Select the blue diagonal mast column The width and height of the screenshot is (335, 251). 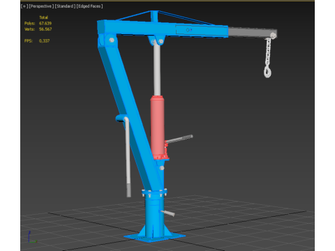pos(131,116)
